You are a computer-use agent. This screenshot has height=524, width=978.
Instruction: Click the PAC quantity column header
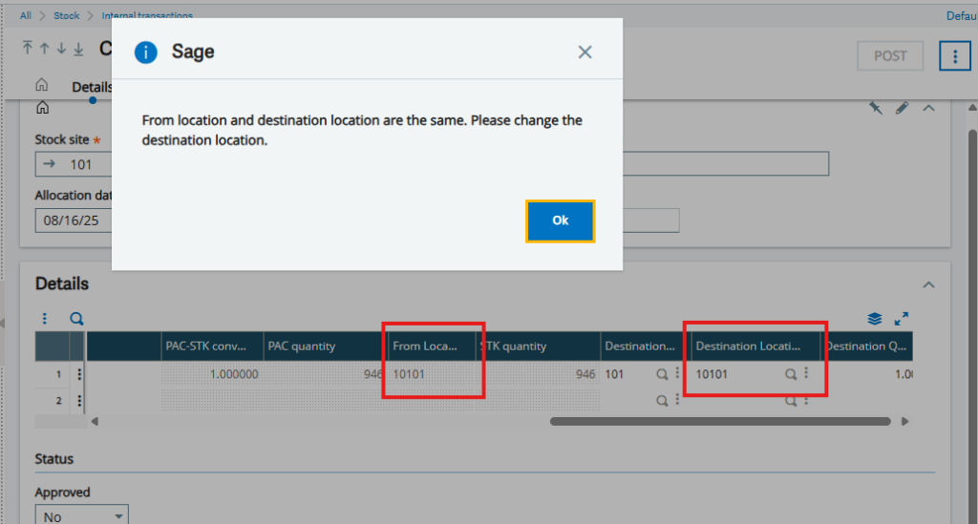325,346
